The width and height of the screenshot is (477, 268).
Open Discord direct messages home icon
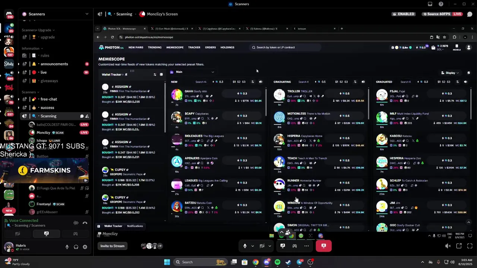coord(9,15)
